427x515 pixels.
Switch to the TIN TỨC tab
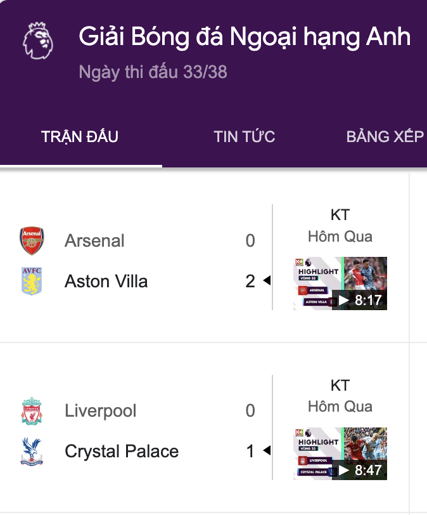coord(244,136)
